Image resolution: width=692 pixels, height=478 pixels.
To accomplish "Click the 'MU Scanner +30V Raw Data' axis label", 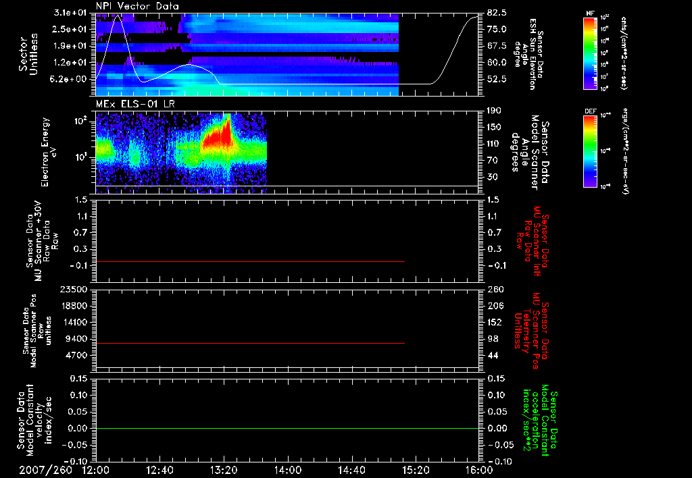I will point(41,241).
